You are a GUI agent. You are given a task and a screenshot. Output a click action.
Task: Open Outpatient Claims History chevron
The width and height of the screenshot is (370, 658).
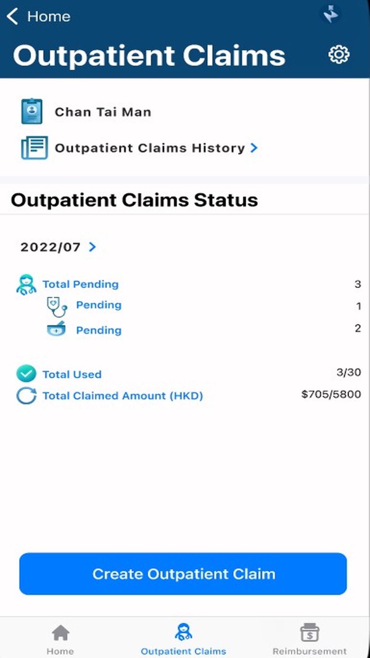click(x=254, y=148)
